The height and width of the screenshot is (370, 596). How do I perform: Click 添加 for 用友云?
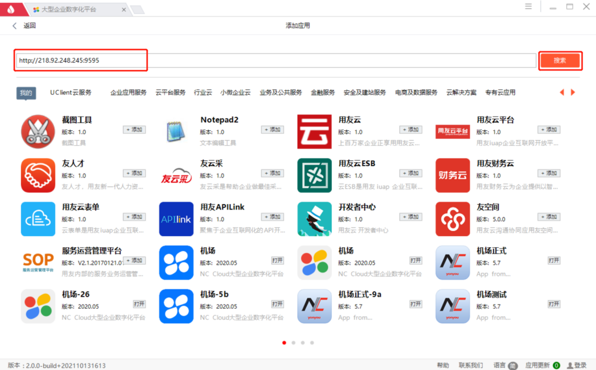click(x=410, y=130)
